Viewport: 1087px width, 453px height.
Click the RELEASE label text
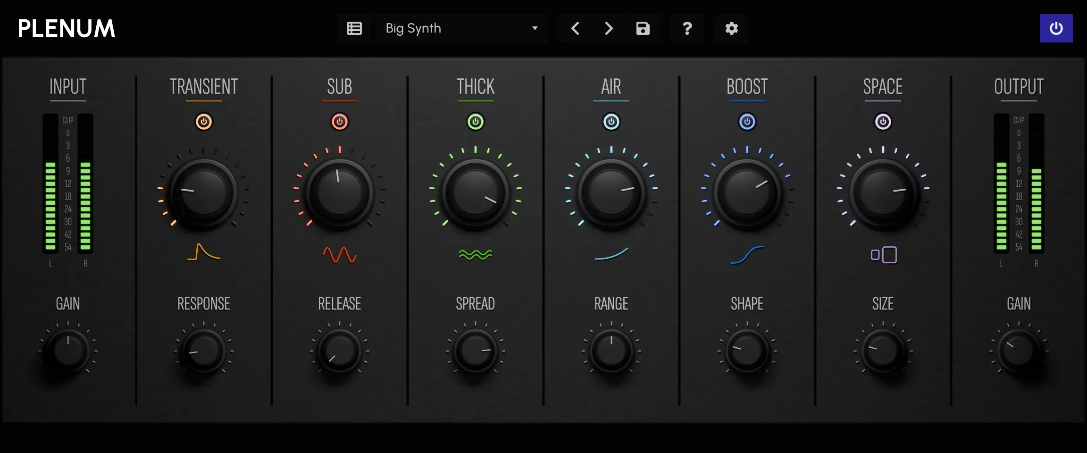tap(340, 304)
